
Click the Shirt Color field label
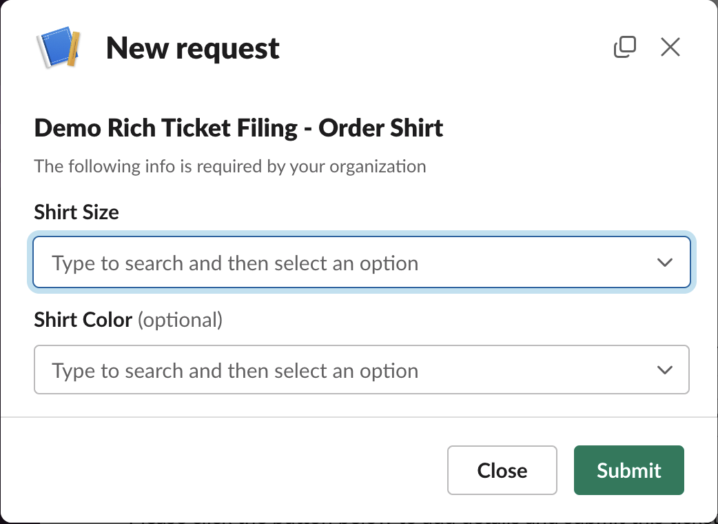[83, 320]
